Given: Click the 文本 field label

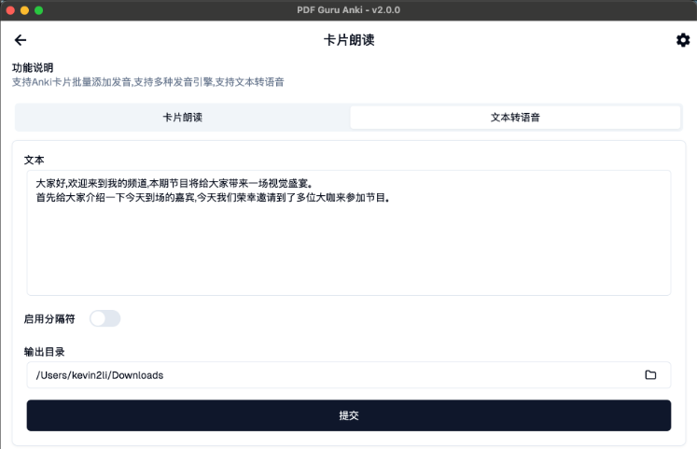Looking at the screenshot, I should [x=34, y=160].
